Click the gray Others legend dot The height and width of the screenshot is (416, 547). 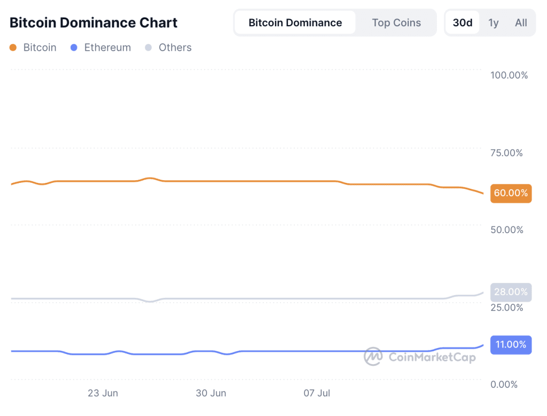[x=149, y=48]
